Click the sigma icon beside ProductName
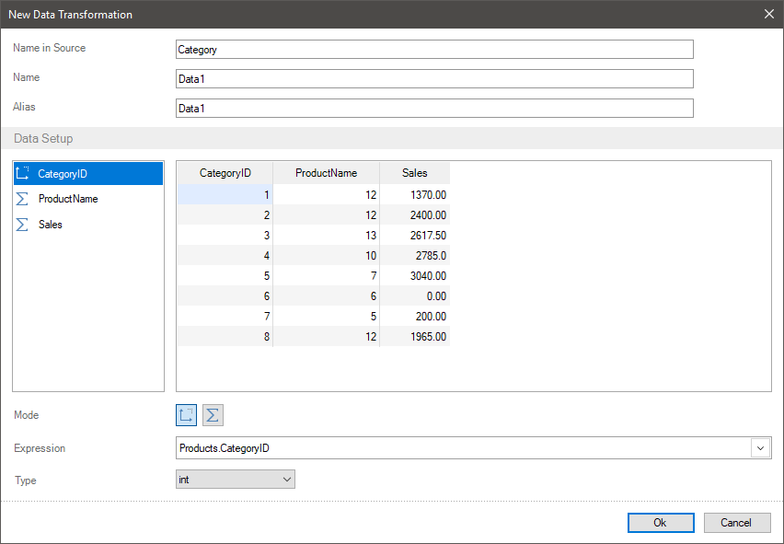This screenshot has width=784, height=544. [23, 199]
